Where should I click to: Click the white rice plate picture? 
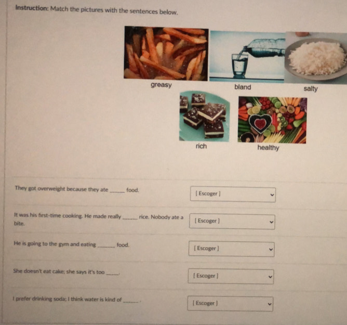[316, 58]
